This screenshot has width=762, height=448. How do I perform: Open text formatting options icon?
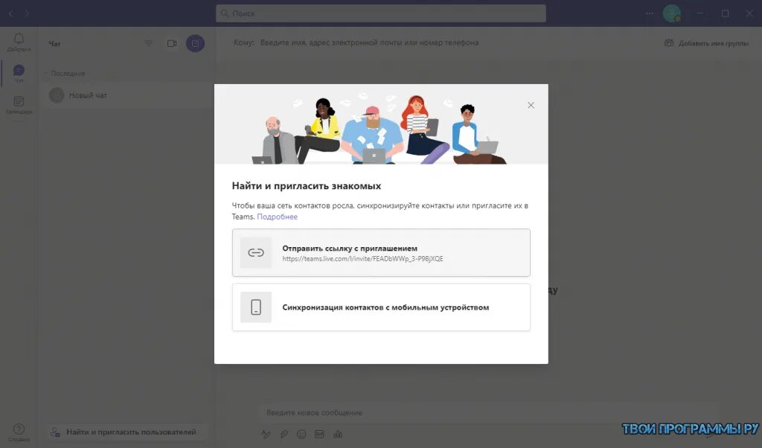point(266,435)
